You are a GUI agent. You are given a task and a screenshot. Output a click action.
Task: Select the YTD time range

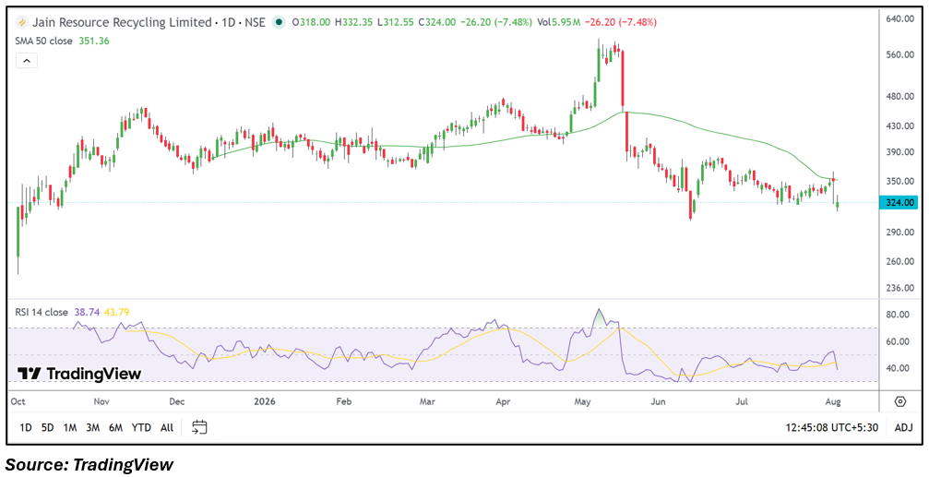(141, 427)
